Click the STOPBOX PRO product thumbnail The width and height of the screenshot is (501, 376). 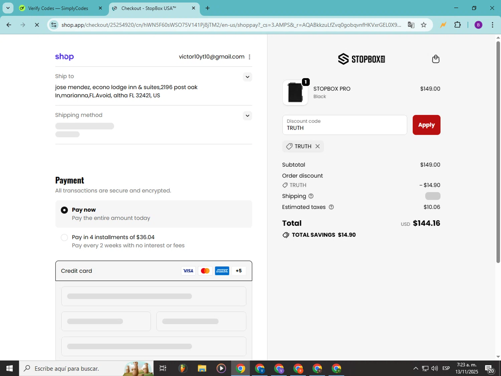point(295,93)
